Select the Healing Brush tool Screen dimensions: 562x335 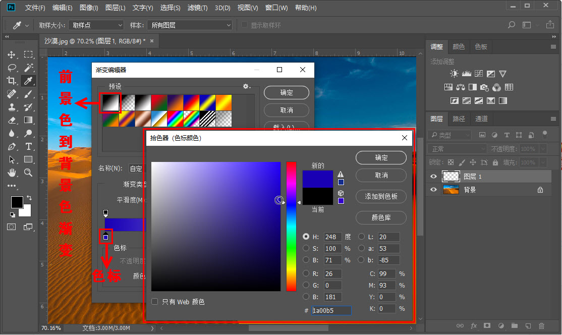coord(12,94)
